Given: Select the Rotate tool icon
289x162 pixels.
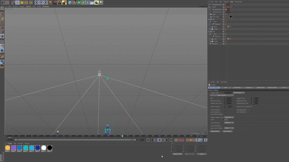Looking at the screenshot, I should pyautogui.click(x=26, y=3).
